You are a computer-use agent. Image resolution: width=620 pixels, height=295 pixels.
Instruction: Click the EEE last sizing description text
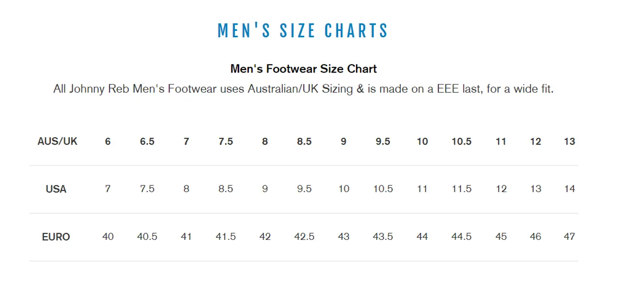pos(303,89)
